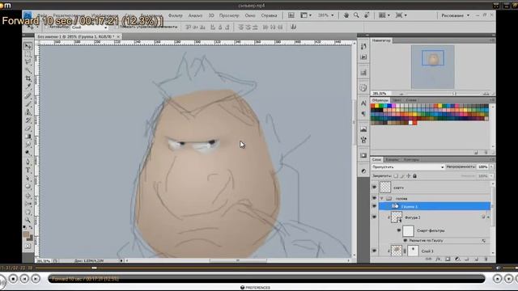The width and height of the screenshot is (518, 291).
Task: Click the Hand tool in the application bar
Action: 346,15
